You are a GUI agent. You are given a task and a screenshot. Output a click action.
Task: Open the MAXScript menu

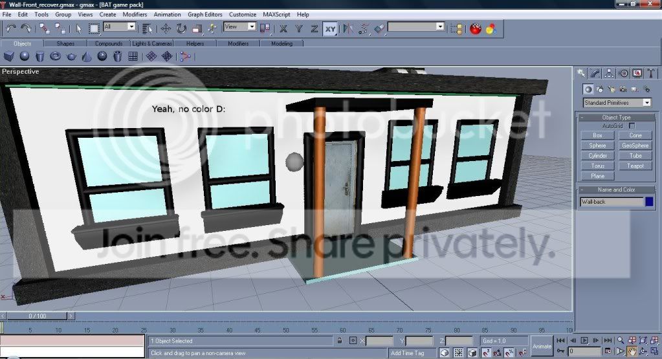coord(276,14)
